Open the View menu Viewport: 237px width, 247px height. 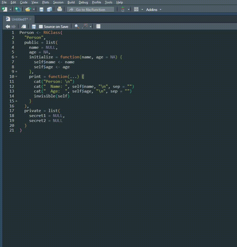[x=35, y=2]
